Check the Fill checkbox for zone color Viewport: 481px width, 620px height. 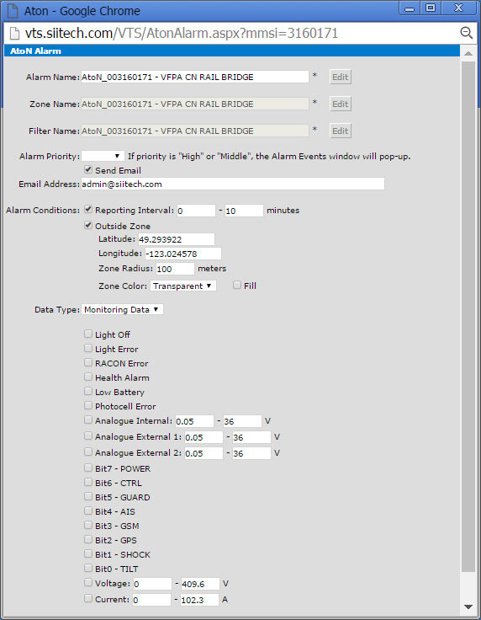[237, 285]
